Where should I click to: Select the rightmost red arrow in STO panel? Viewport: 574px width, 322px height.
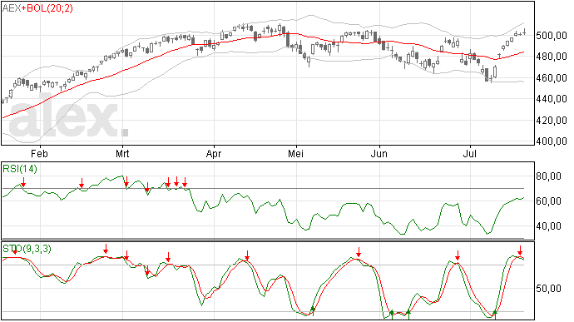pos(520,250)
